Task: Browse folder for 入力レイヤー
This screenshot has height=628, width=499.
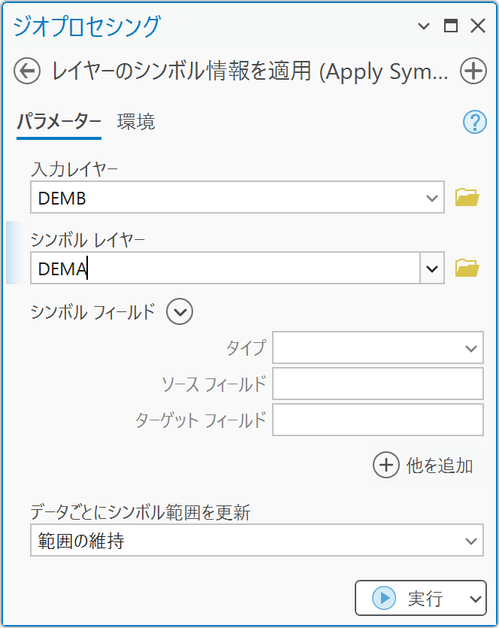Action: [467, 198]
